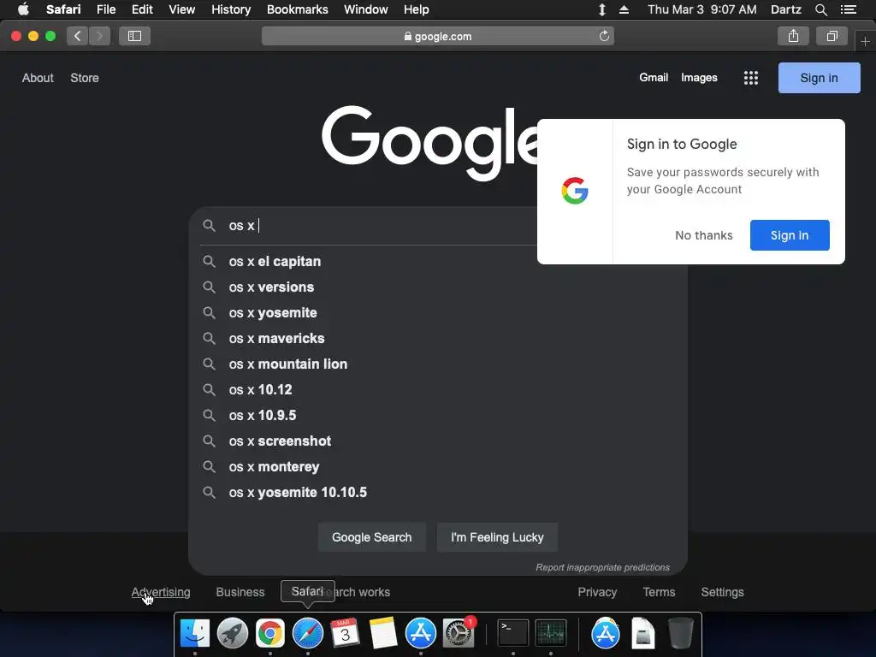Select suggestion 'os x mavericks'

[438, 339]
